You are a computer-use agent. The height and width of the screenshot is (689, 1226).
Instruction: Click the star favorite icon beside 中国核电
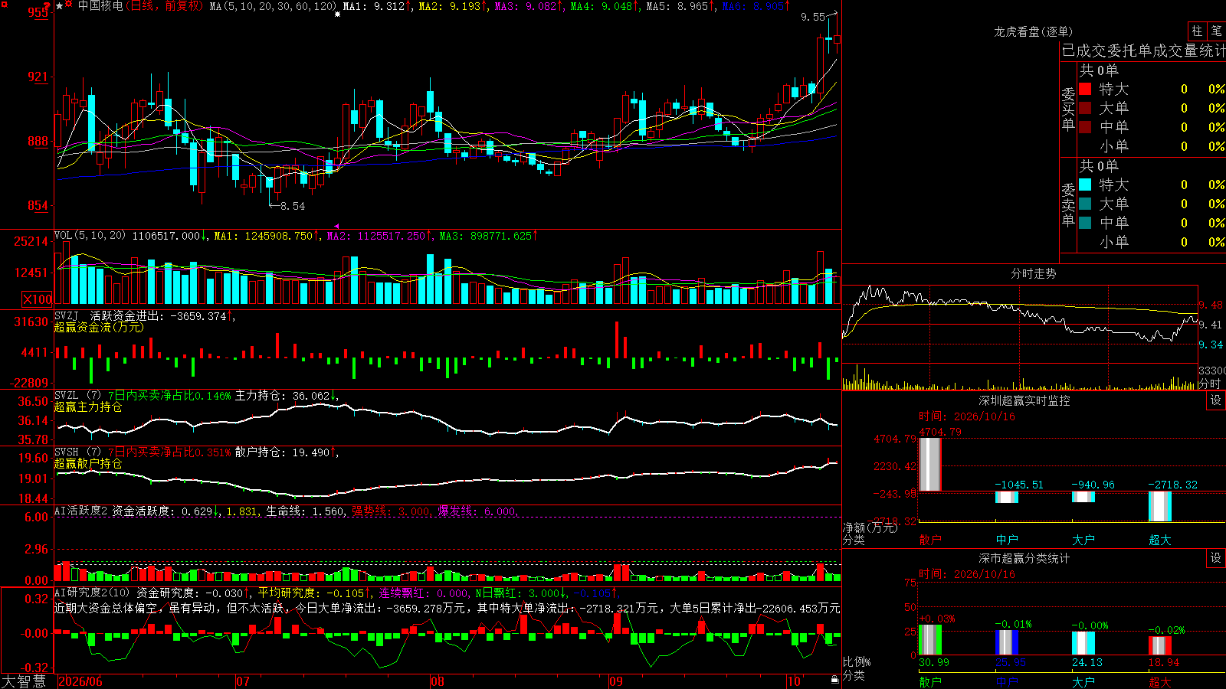pos(59,6)
